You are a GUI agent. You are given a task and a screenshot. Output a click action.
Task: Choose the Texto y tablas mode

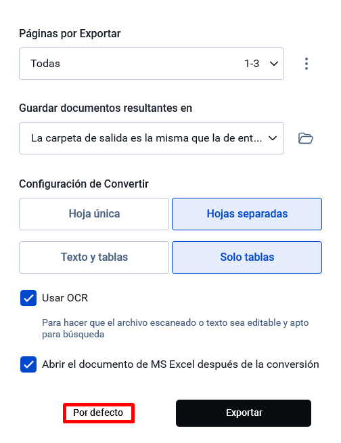94,257
